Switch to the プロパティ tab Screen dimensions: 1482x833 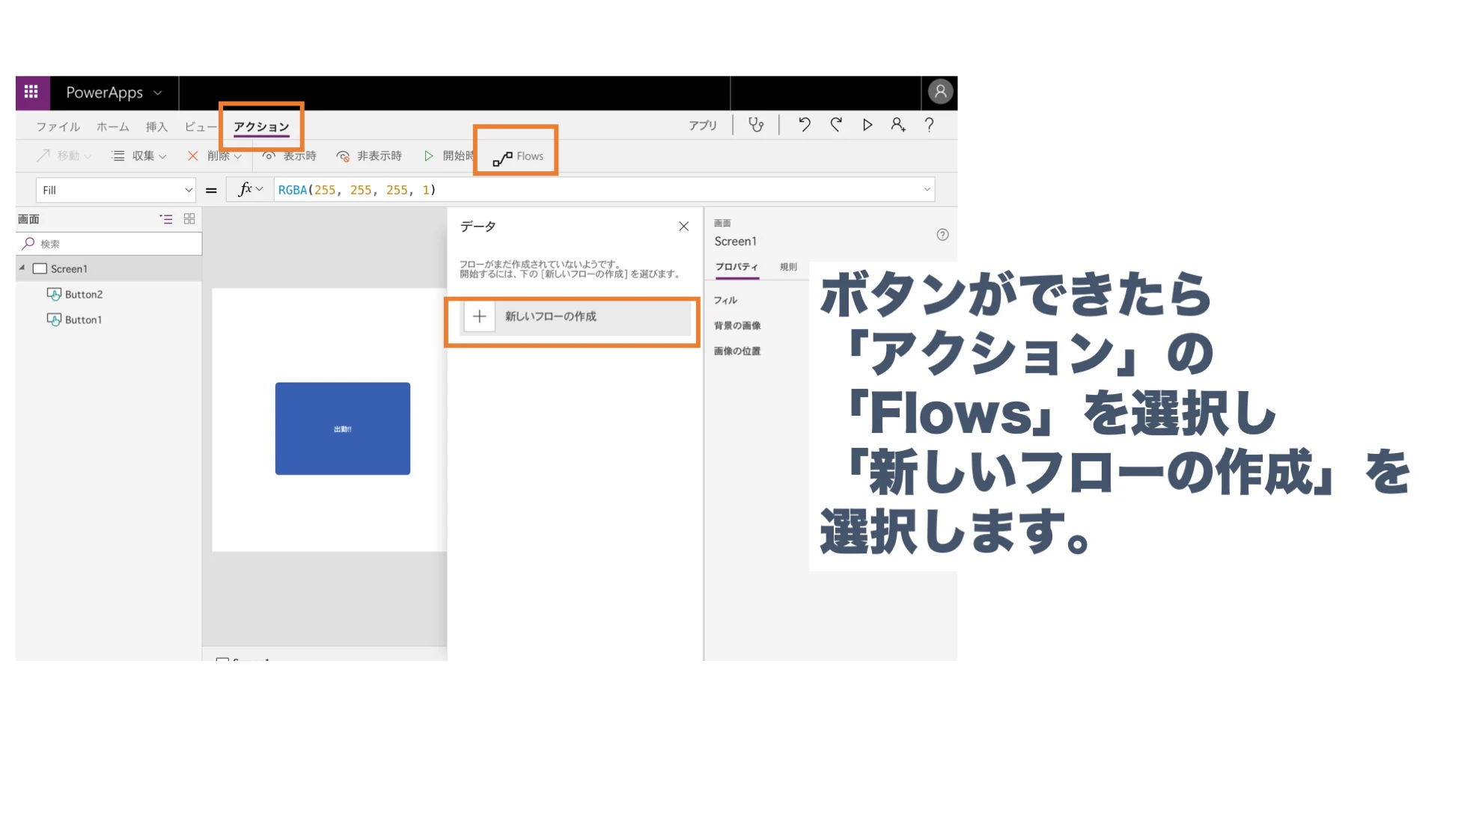coord(737,267)
